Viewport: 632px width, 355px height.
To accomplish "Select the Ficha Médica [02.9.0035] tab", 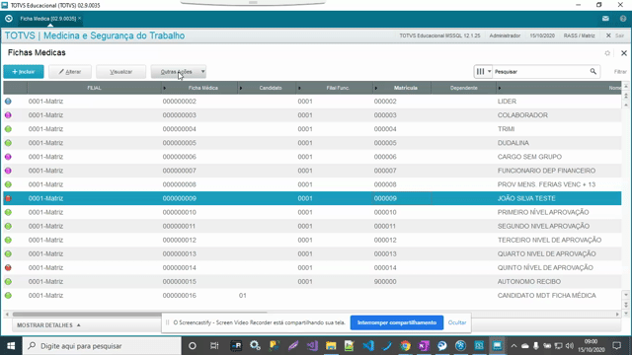I will [48, 19].
